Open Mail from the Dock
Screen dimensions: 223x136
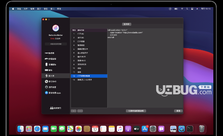(45, 129)
